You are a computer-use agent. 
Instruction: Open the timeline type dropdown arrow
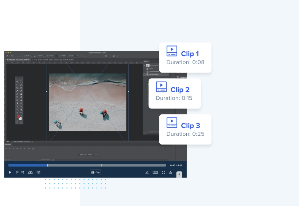[96, 155]
